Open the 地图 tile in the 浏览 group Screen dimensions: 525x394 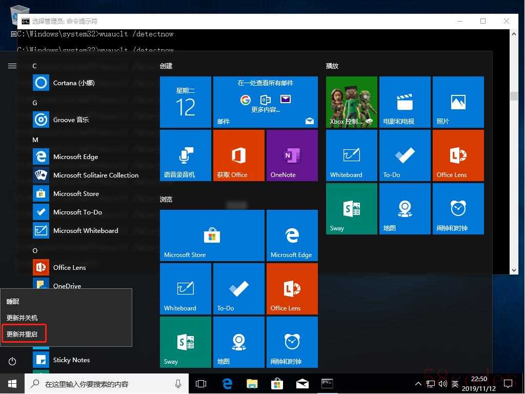click(x=239, y=342)
